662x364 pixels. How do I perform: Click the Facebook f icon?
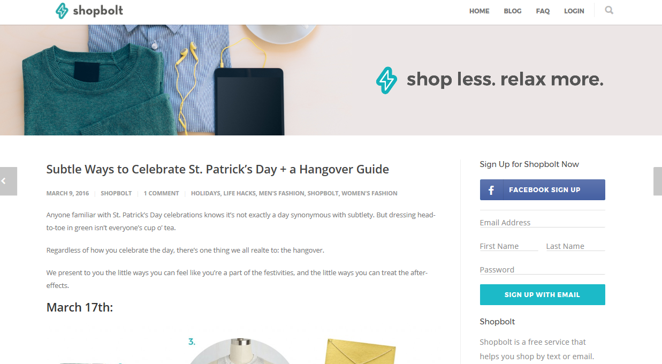491,190
